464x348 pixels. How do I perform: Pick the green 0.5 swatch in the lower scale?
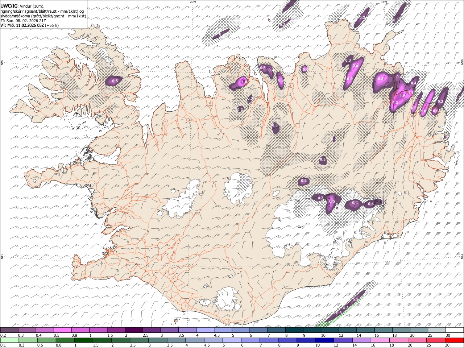47,340
